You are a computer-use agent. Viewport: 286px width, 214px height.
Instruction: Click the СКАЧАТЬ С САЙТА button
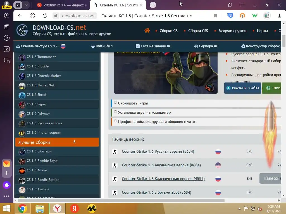click(243, 88)
